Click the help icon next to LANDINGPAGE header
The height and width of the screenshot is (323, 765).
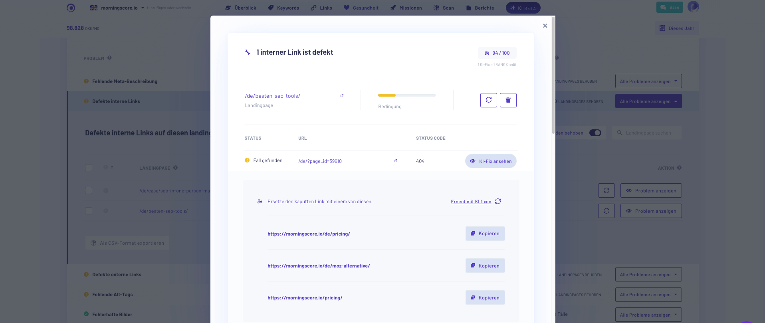click(176, 168)
